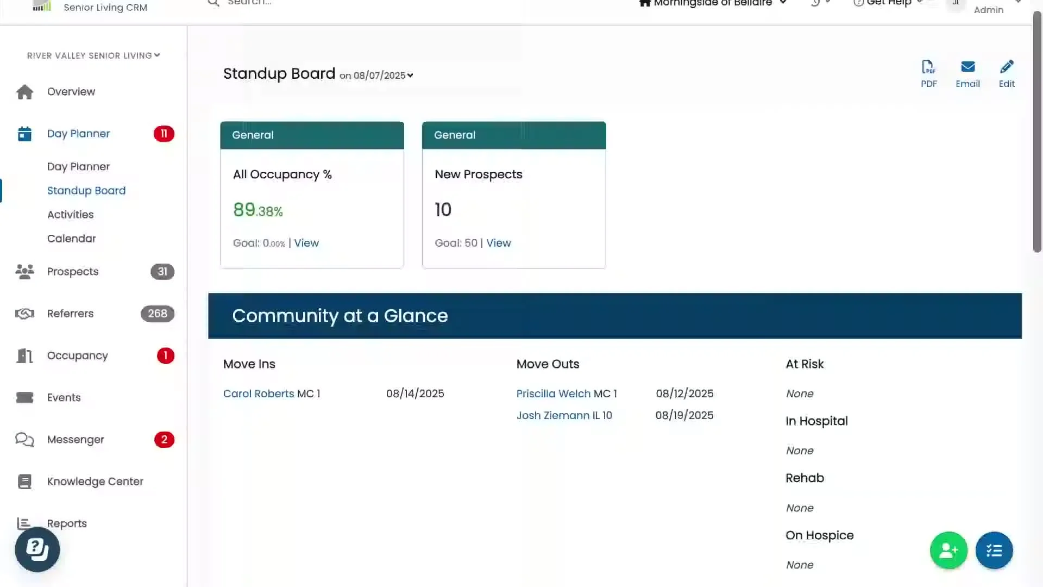Click the Messenger chat bubbles icon
The height and width of the screenshot is (587, 1043).
[x=24, y=440]
